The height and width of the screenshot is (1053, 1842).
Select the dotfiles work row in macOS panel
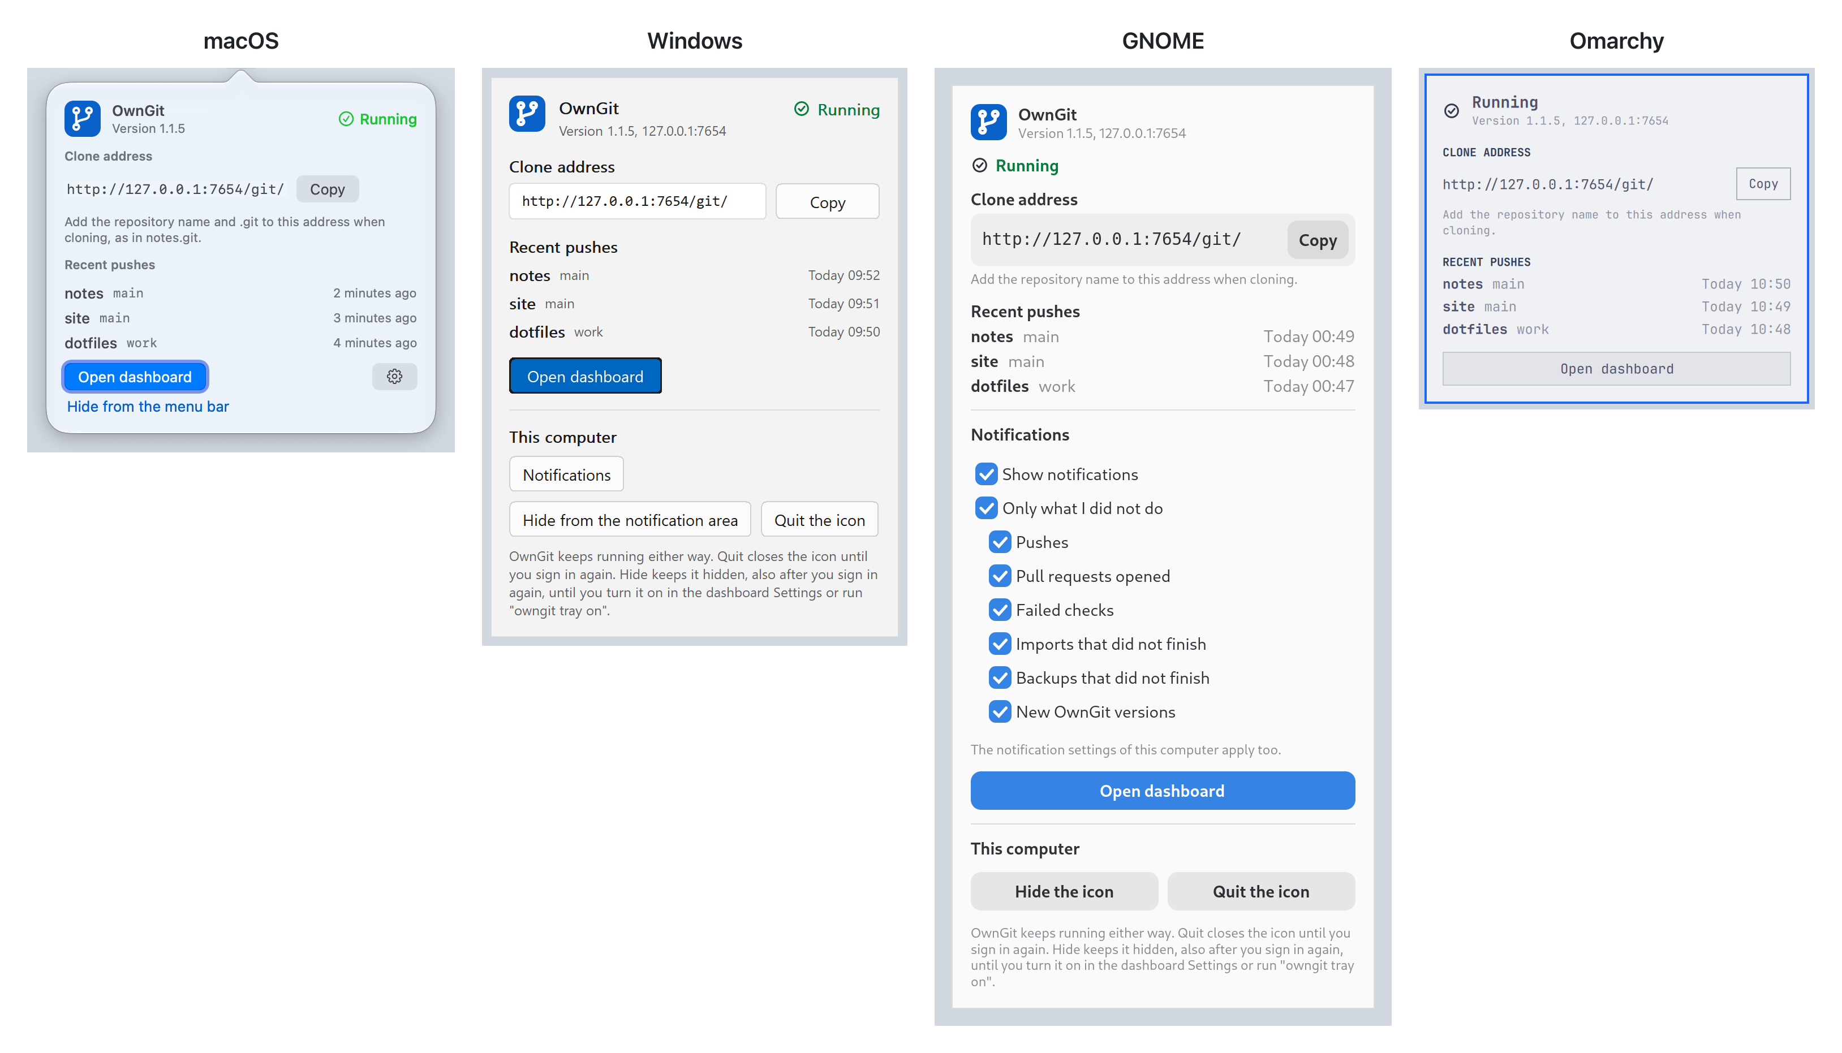[x=240, y=343]
